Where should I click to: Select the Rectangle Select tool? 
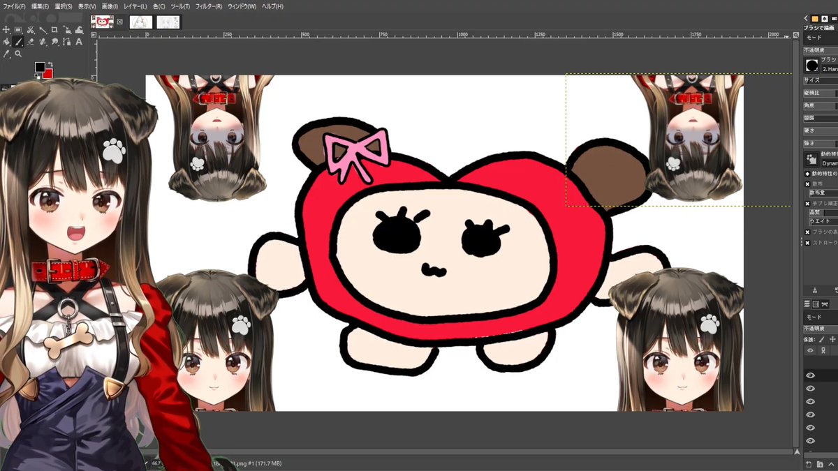pyautogui.click(x=18, y=29)
